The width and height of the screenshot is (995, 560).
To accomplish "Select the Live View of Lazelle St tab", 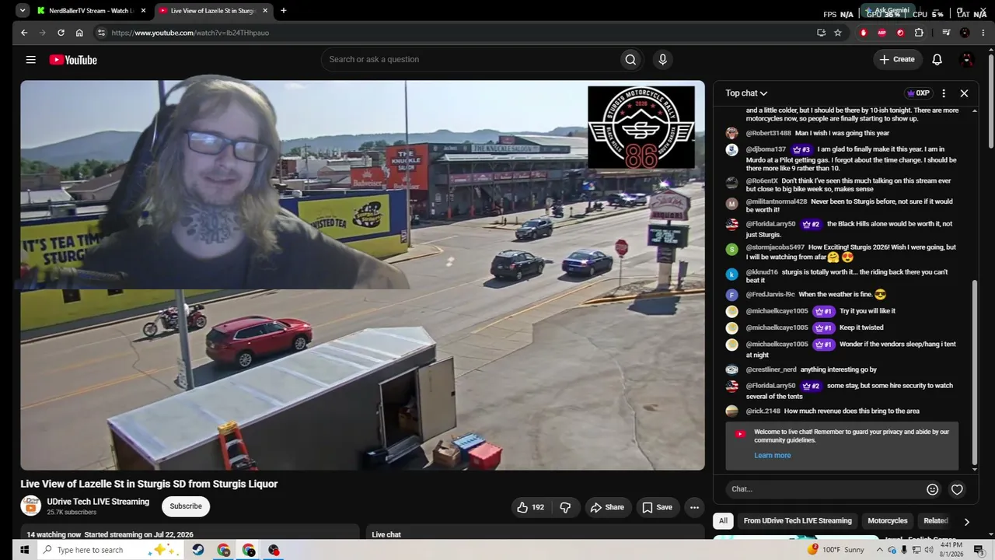I will (213, 11).
